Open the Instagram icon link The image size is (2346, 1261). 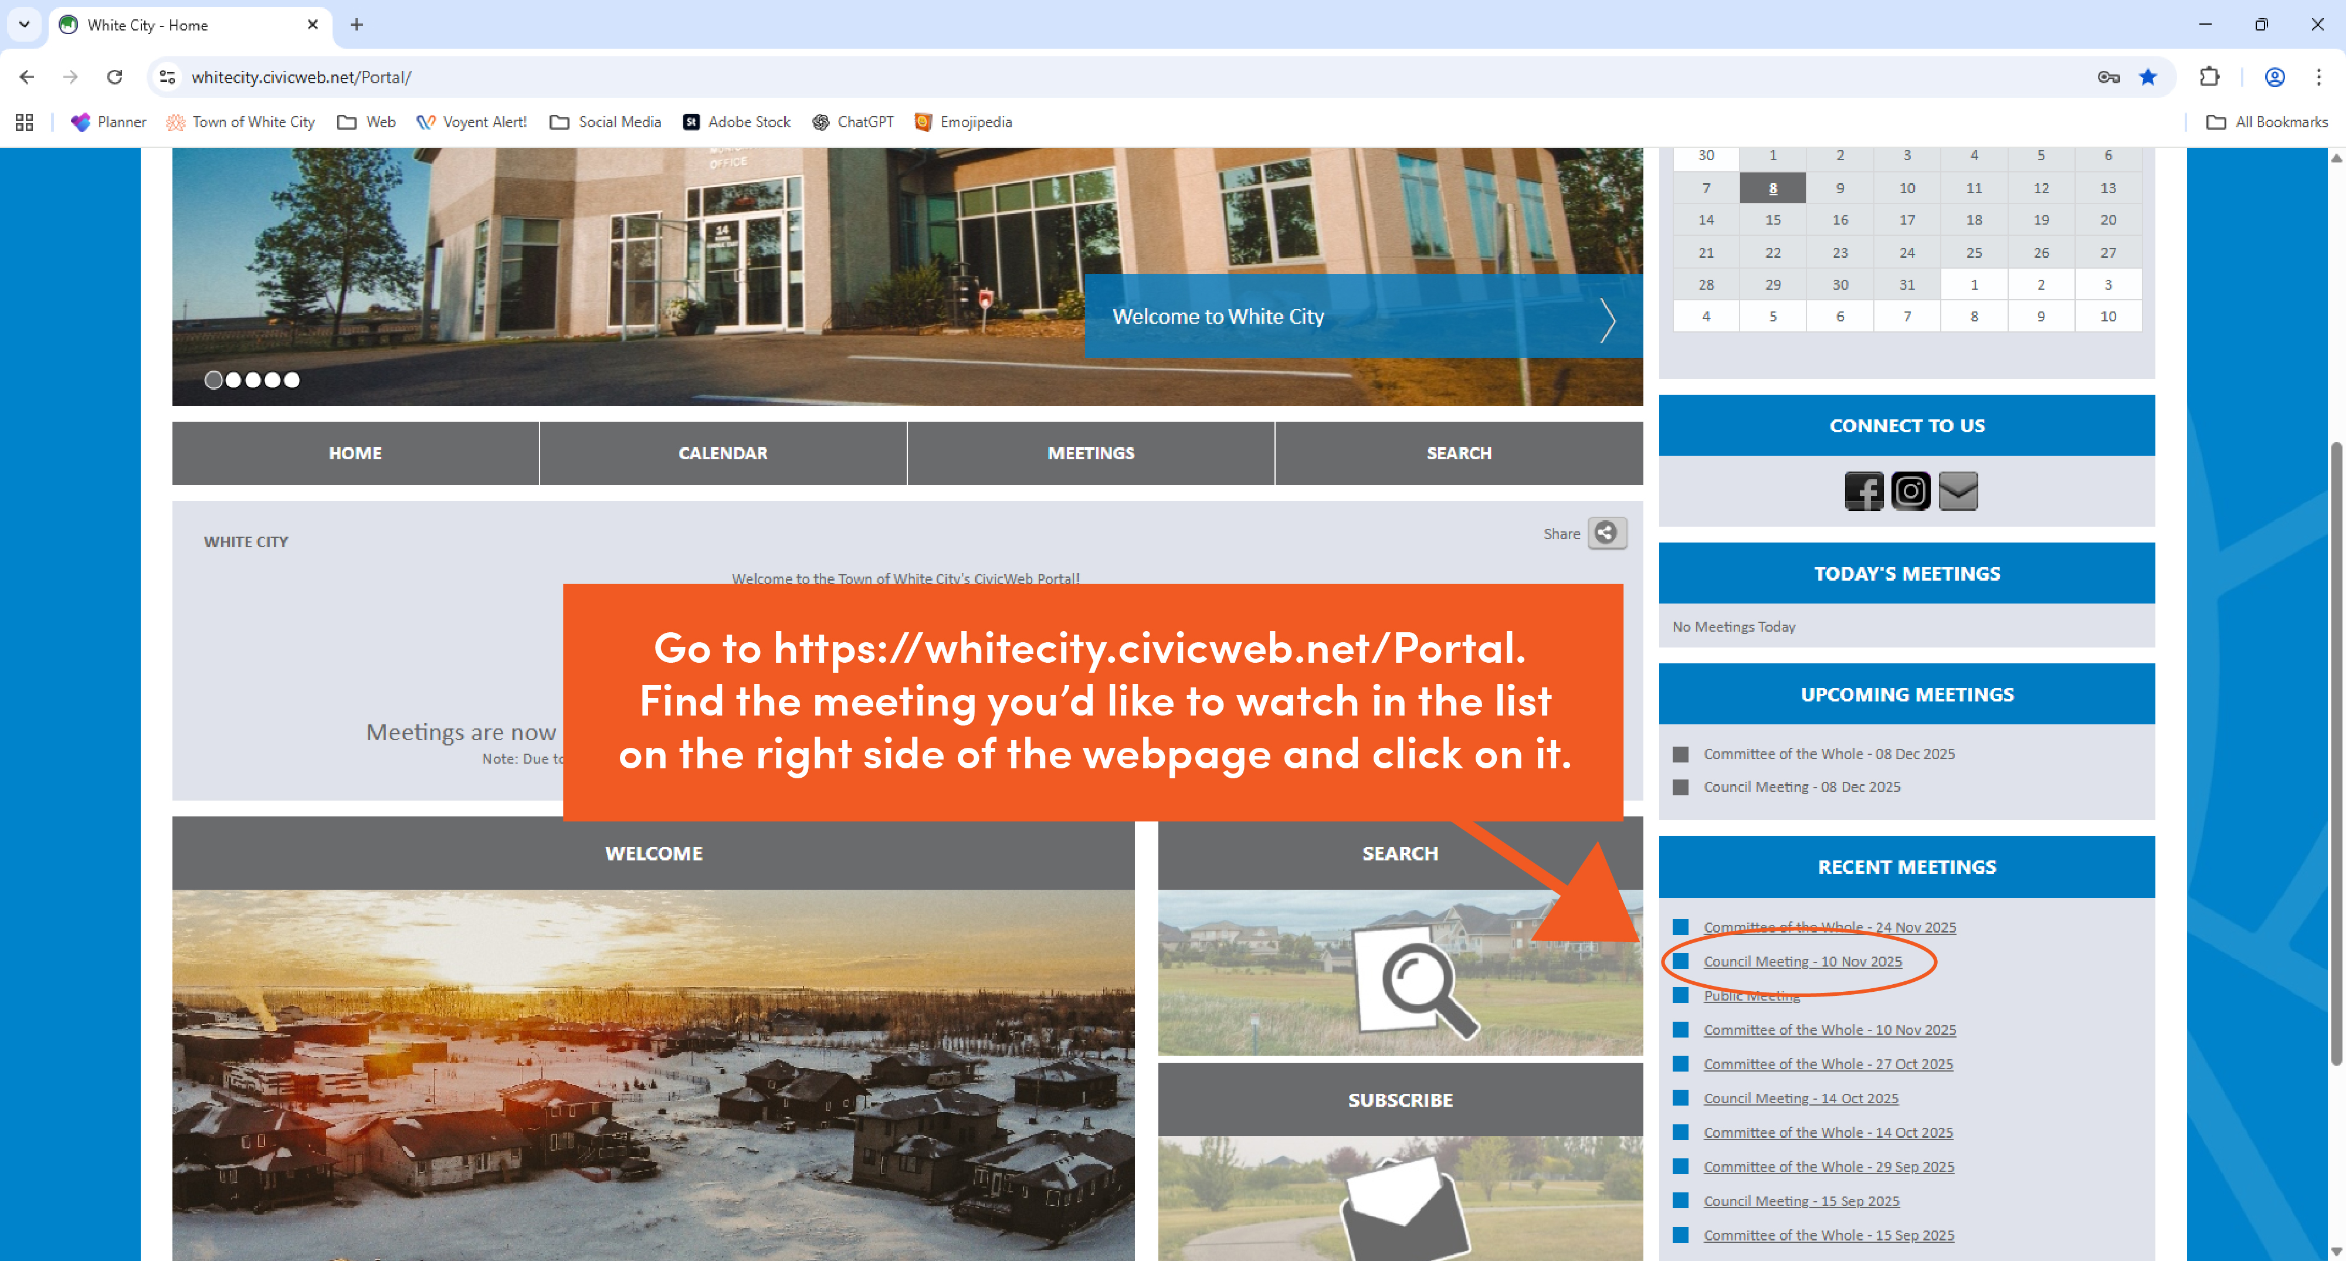(x=1910, y=491)
